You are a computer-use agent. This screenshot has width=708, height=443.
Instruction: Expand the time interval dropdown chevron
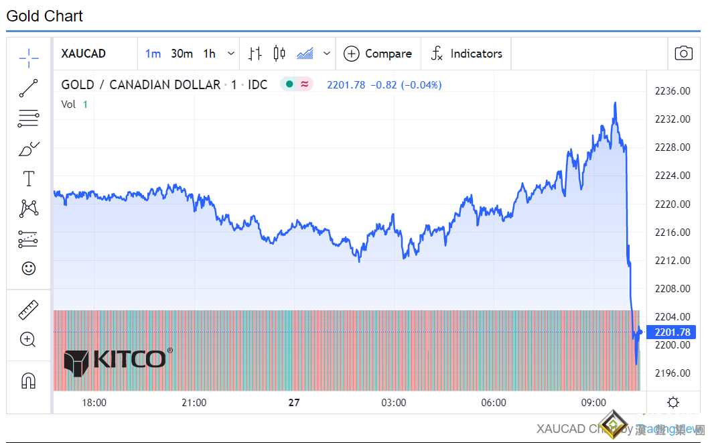231,54
